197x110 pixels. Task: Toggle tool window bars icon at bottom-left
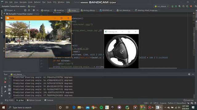click(x=2, y=103)
